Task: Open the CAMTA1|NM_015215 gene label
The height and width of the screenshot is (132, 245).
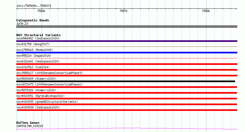Action: click(30, 126)
